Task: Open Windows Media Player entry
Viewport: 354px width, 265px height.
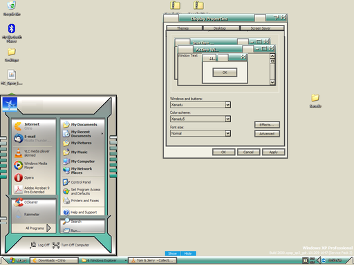Action: coord(33,166)
